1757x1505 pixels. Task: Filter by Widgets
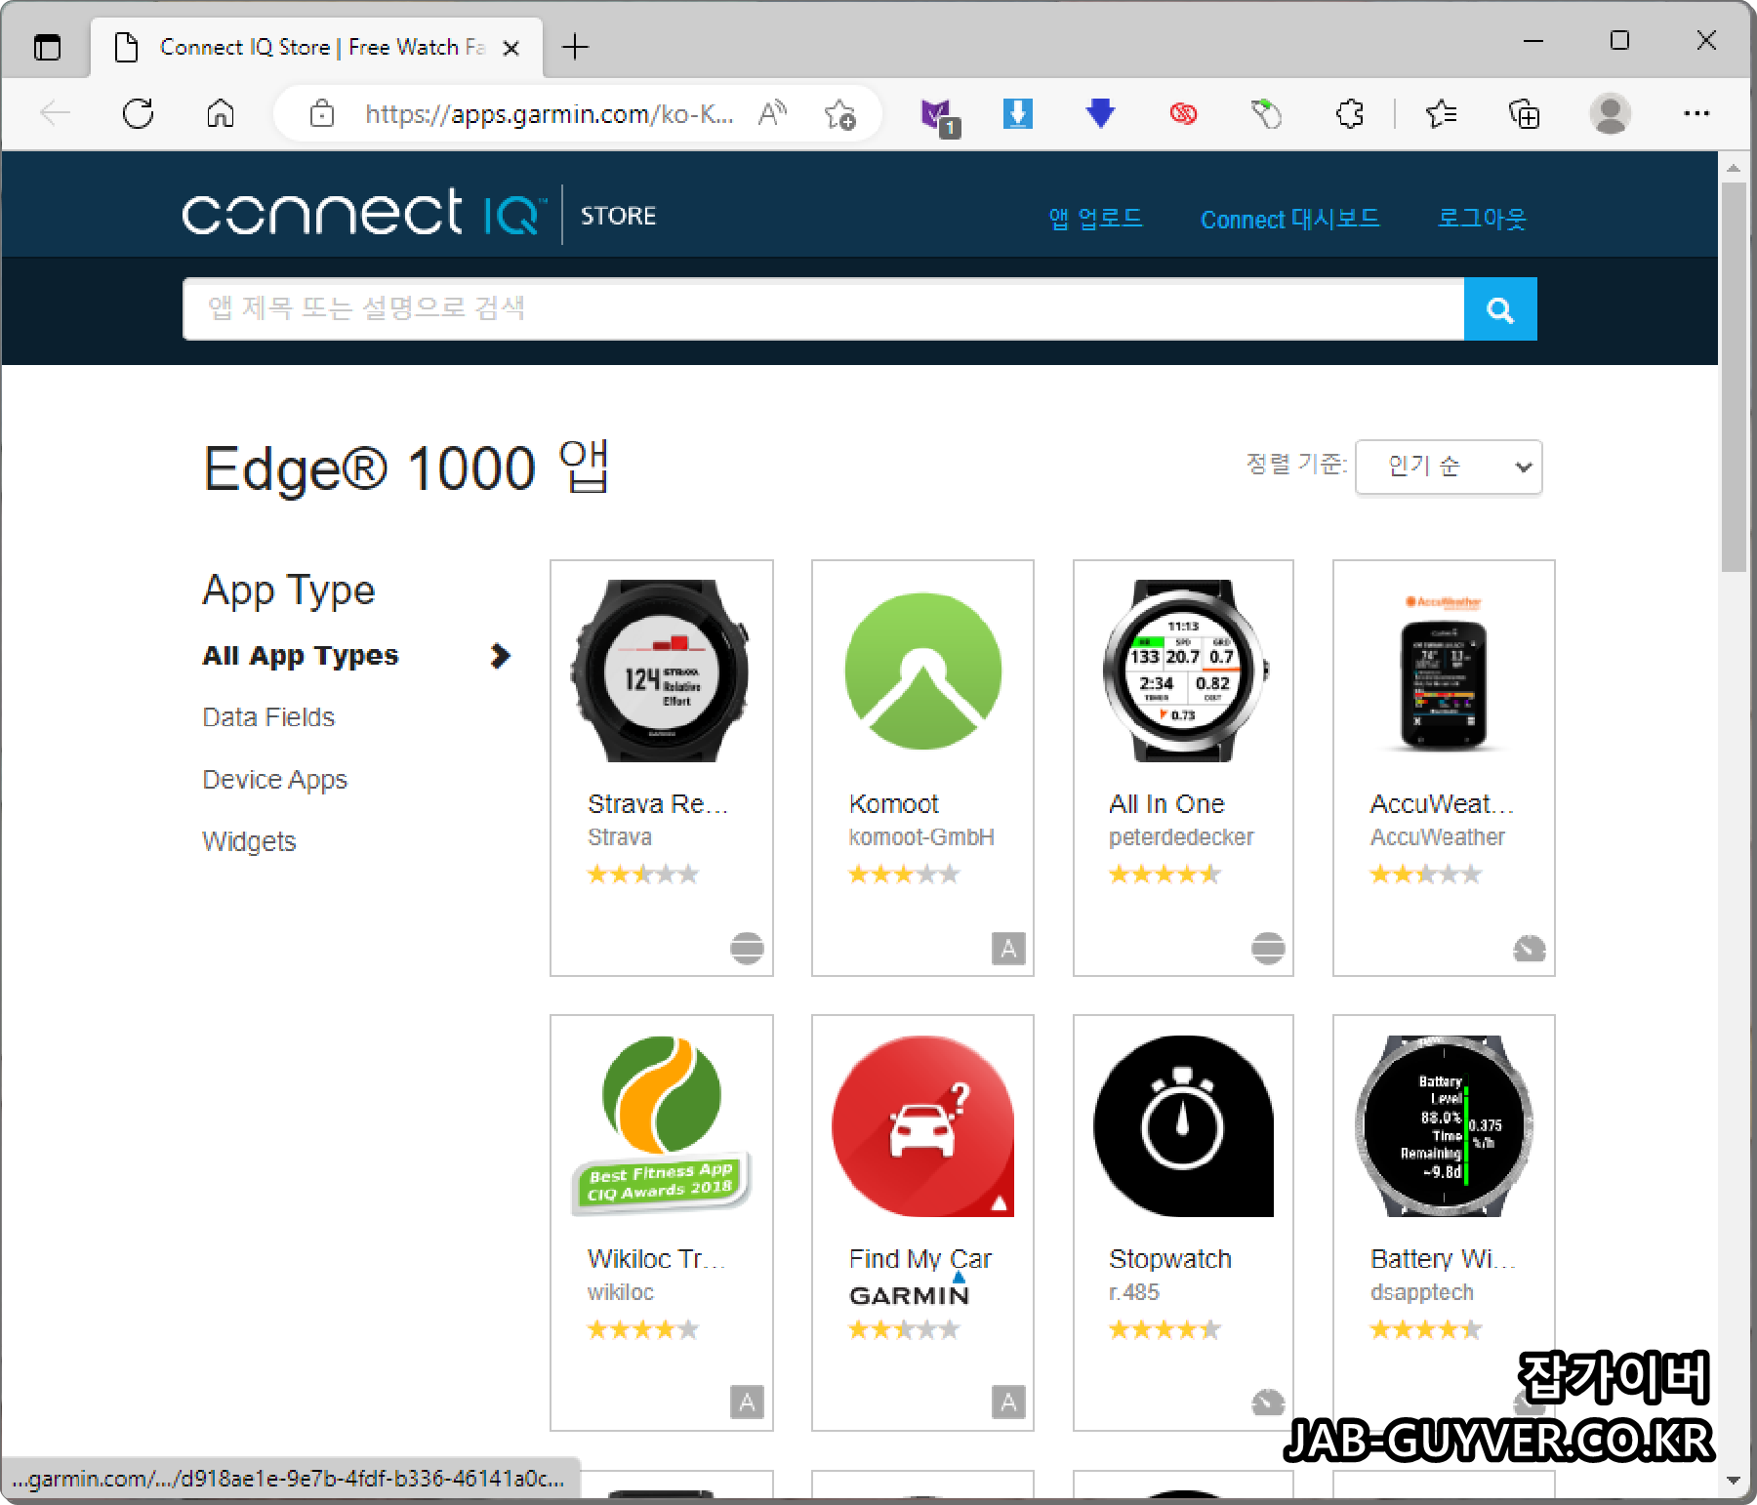point(249,841)
